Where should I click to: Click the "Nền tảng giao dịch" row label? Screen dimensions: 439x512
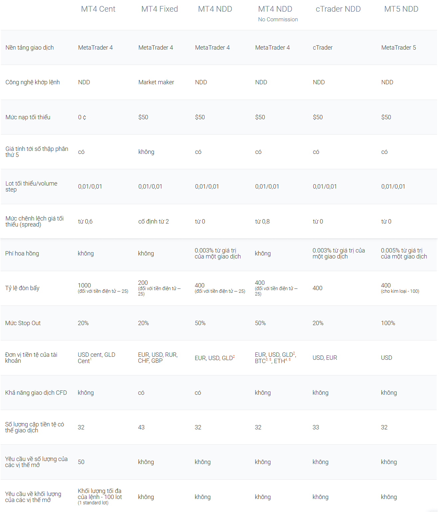30,48
